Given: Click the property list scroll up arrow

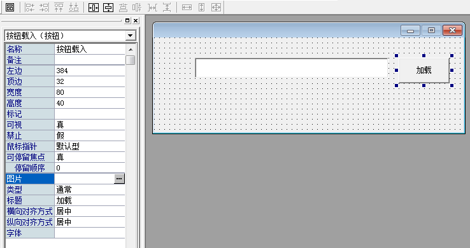Looking at the screenshot, I should (131, 50).
